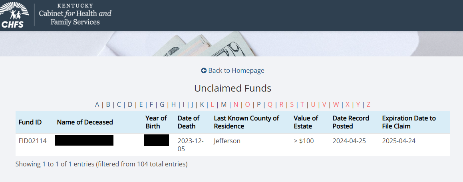The height and width of the screenshot is (182, 463).
Task: Select the letter L filter
Action: coord(212,104)
